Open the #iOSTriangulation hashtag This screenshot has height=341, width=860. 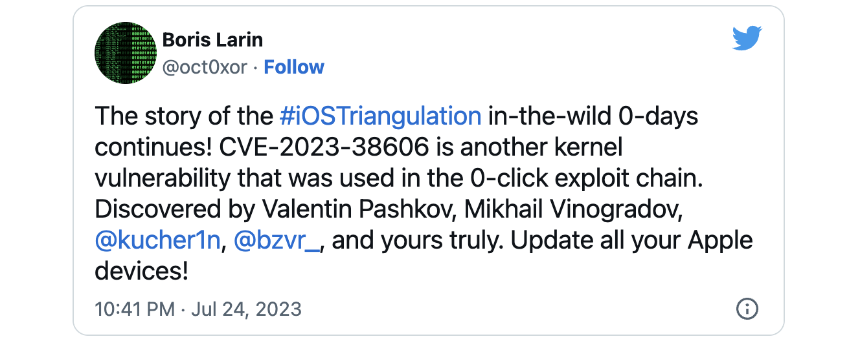point(381,116)
